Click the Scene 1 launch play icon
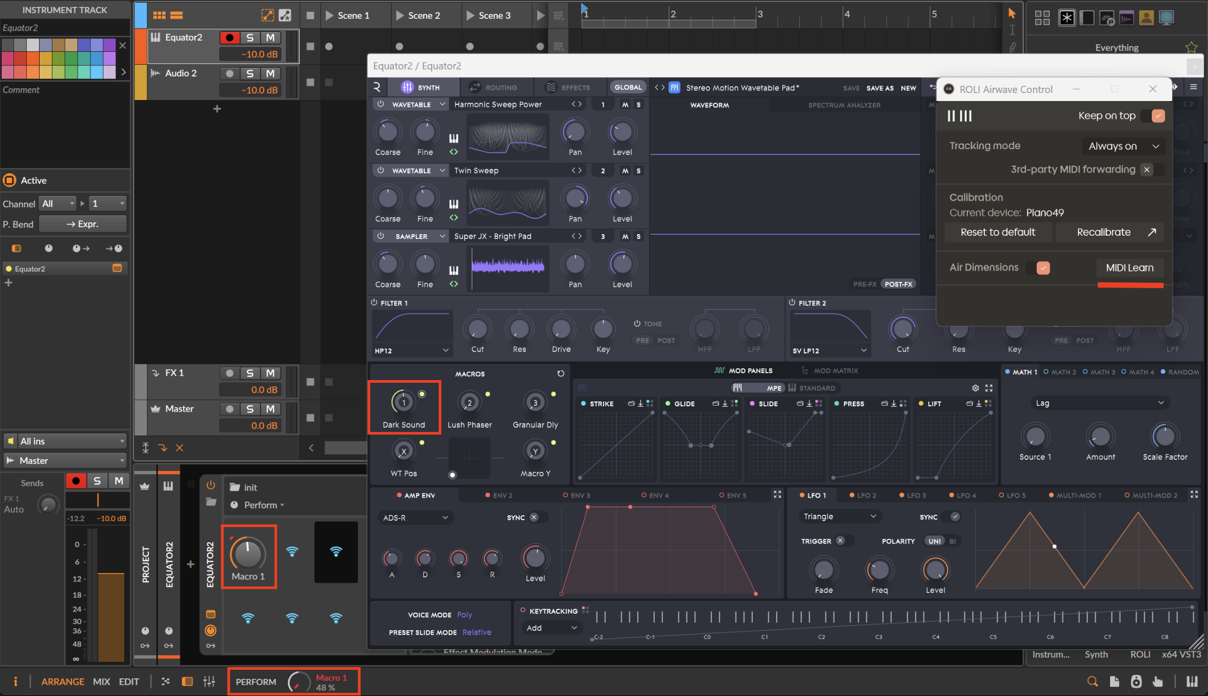 [x=330, y=16]
